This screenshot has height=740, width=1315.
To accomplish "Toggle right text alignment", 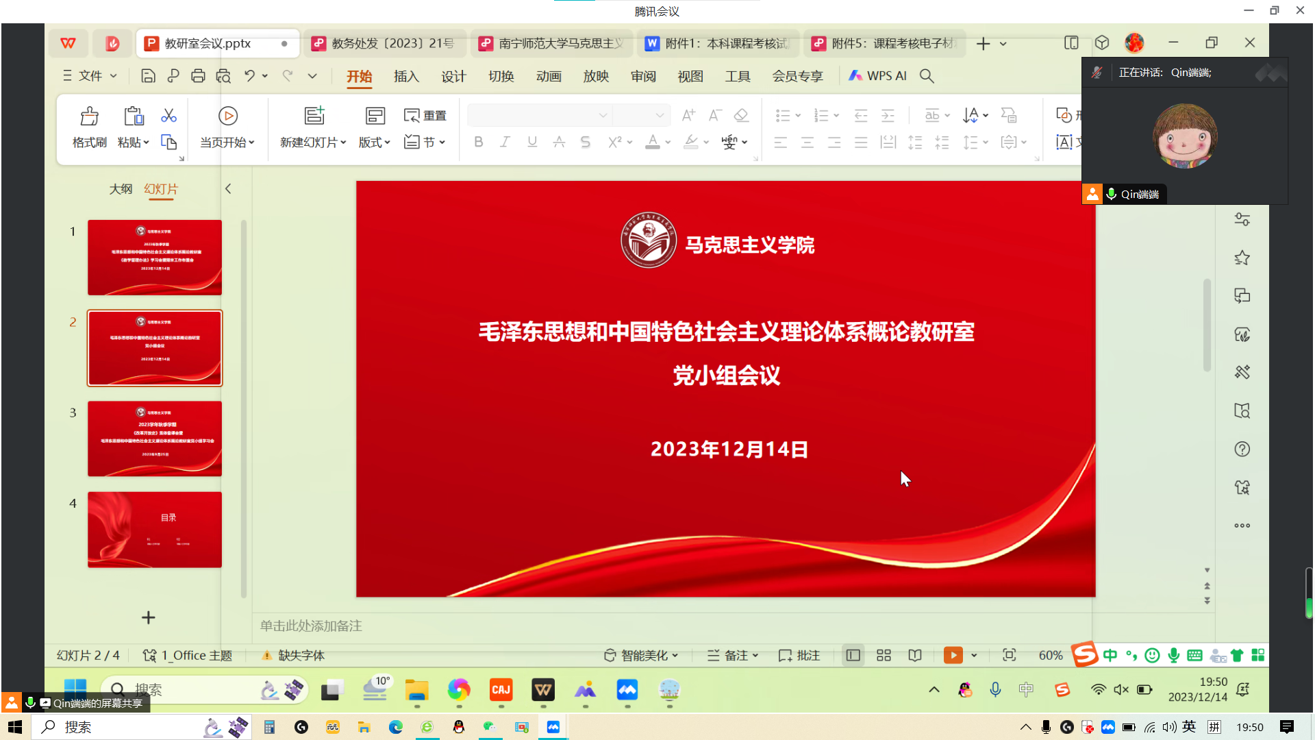I will tap(834, 142).
